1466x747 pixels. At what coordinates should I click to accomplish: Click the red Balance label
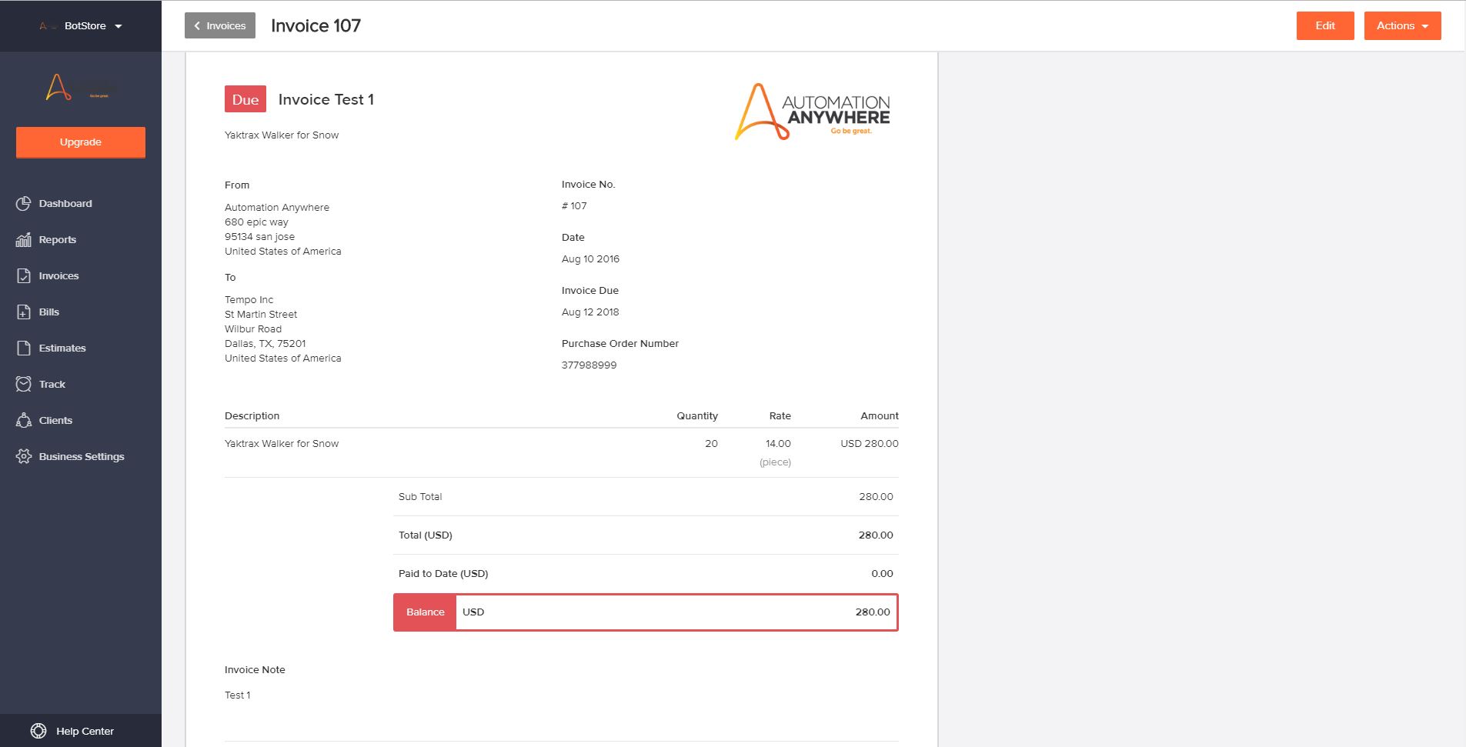[425, 612]
